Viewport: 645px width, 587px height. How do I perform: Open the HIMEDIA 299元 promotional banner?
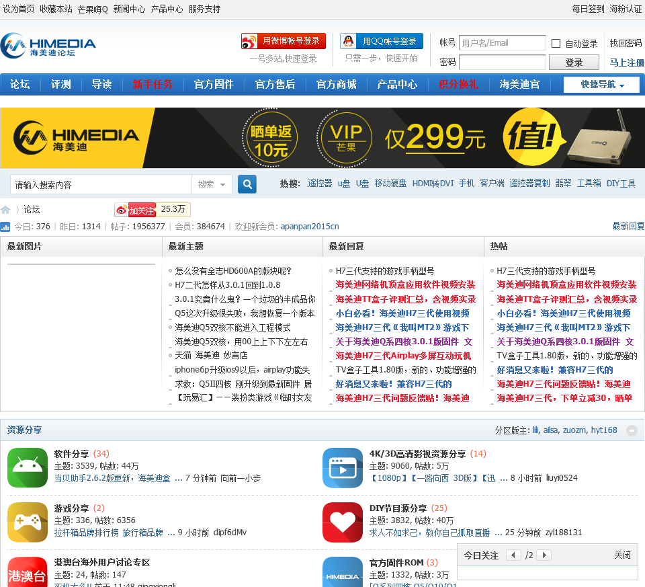click(x=322, y=138)
